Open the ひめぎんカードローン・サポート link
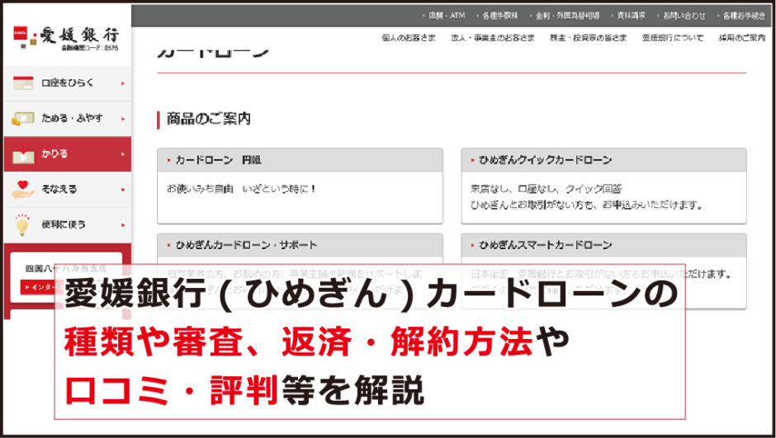This screenshot has height=438, width=776. [245, 245]
